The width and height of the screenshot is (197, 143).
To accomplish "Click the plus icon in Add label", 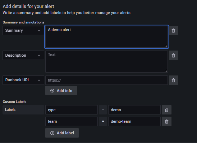I will (x=52, y=133).
